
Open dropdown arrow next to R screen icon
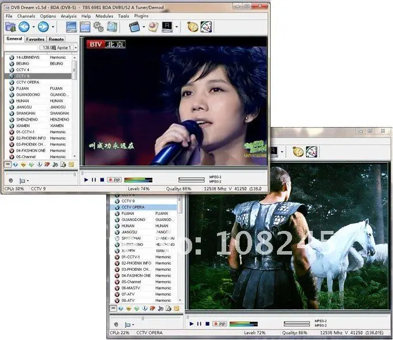pos(177,27)
